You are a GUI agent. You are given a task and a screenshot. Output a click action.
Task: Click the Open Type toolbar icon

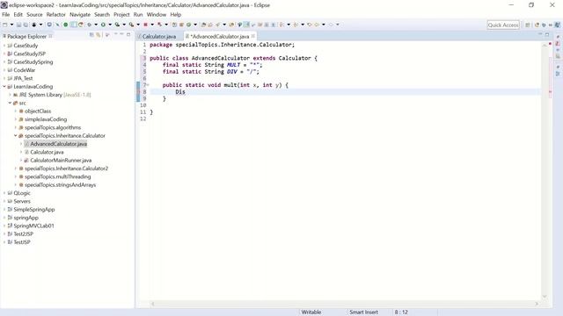click(203, 25)
